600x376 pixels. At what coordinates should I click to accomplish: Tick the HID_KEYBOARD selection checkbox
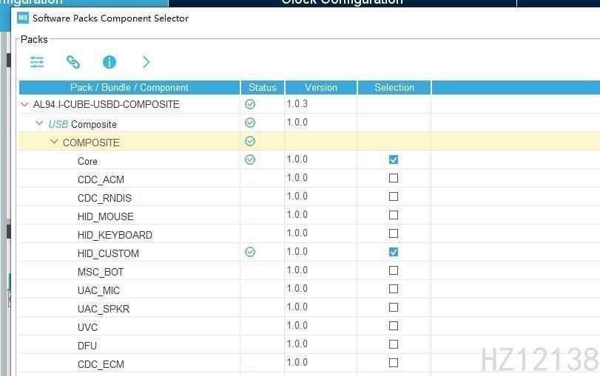394,233
